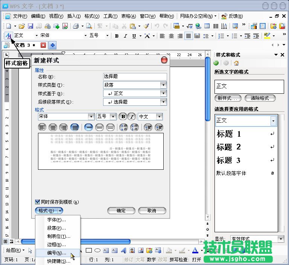289x265 pixels.
Task: Click the numbered list icon in the formatting toolbar
Action: click(221, 36)
